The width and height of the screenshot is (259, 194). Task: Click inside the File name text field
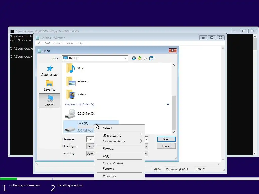click(x=90, y=139)
